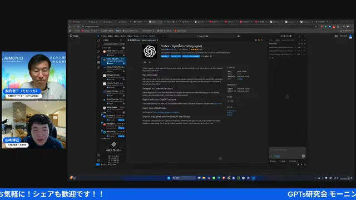356x200 pixels.
Task: Click Install on last recommended extension
Action: pos(121,136)
